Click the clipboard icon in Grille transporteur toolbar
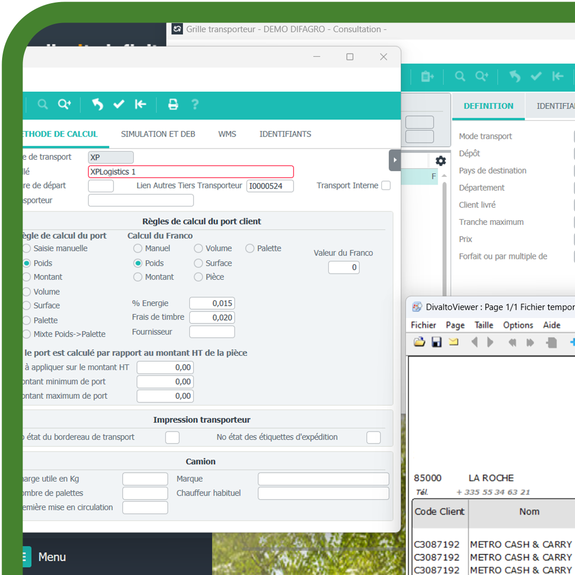Screen dimensions: 575x575 coord(427,76)
